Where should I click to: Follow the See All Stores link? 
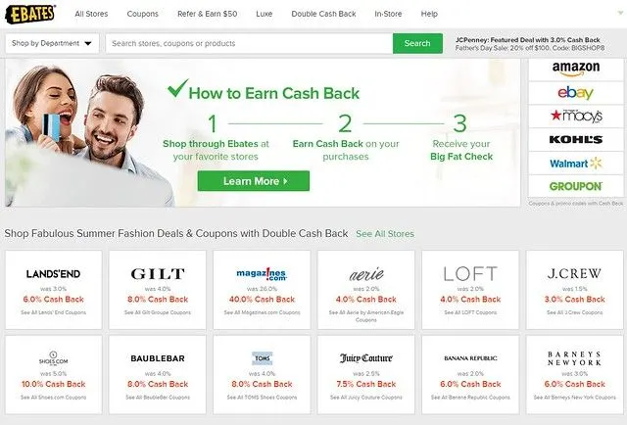pyautogui.click(x=385, y=234)
